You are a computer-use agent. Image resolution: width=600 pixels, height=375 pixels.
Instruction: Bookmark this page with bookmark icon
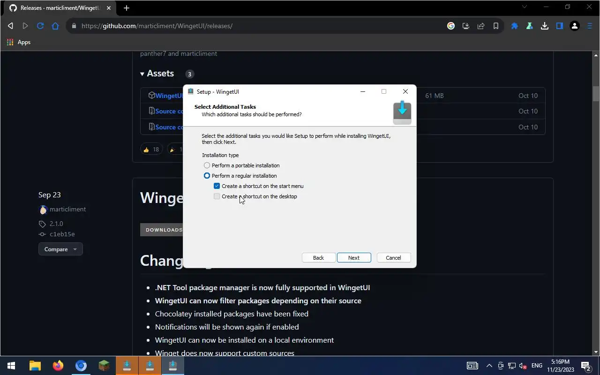[496, 26]
